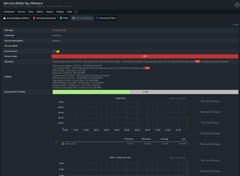240x176 pixels.
Task: Select The last 400 days graph
Action: tap(211, 144)
